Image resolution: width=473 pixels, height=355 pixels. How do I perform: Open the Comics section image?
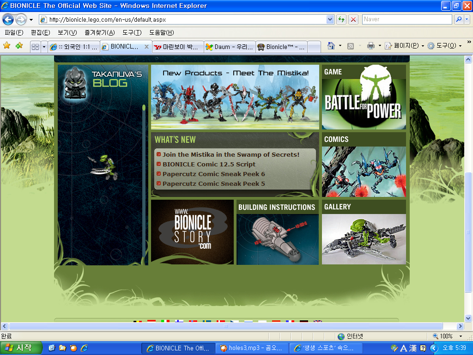(364, 171)
